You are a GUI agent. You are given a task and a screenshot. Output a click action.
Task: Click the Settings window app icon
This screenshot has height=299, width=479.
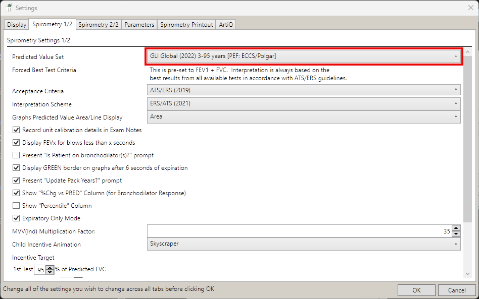(x=9, y=8)
